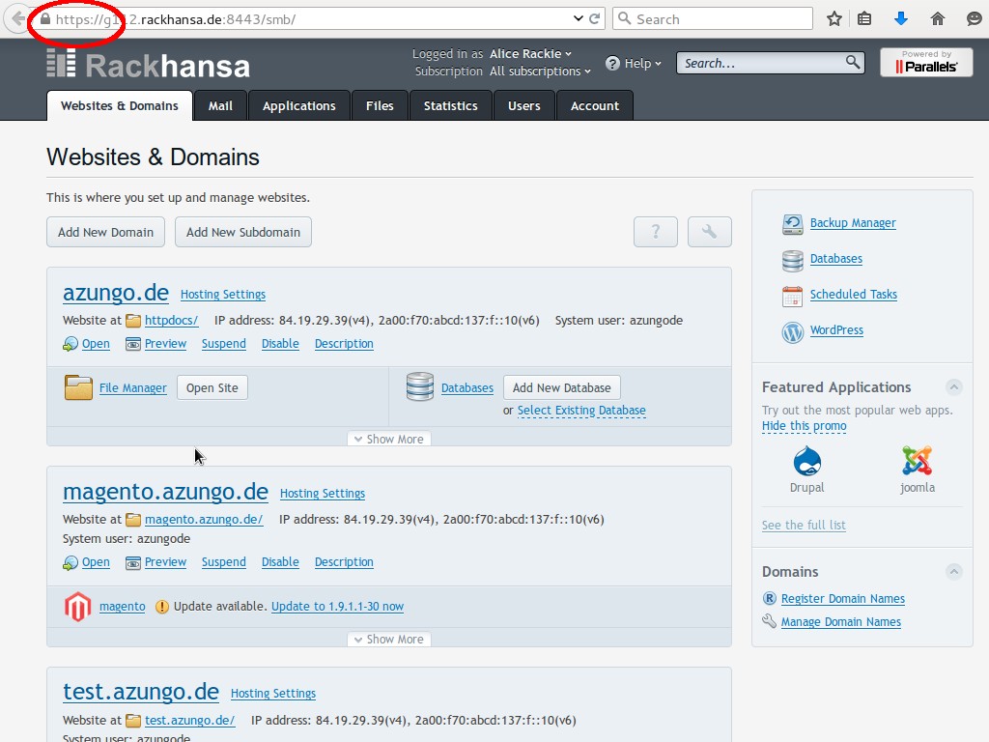989x742 pixels.
Task: Click the Backup Manager icon
Action: pyautogui.click(x=792, y=224)
